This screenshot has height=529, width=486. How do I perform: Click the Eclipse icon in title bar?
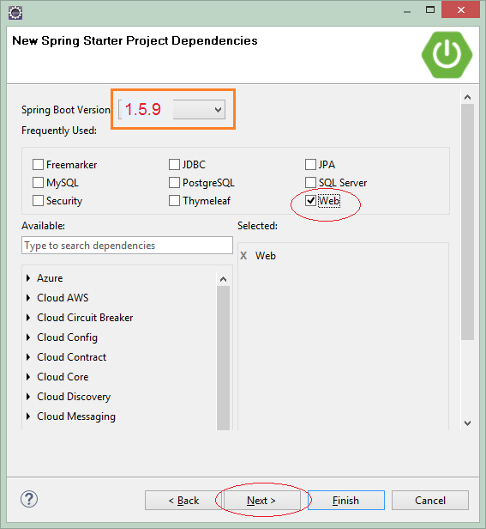click(15, 13)
